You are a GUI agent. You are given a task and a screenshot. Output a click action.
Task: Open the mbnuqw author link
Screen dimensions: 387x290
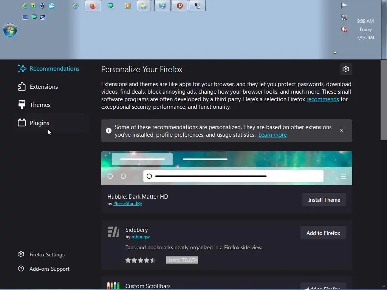(x=141, y=237)
